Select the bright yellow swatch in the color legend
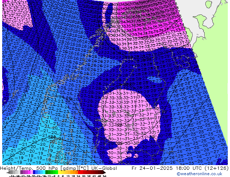The width and height of the screenshot is (230, 177). (x=59, y=172)
